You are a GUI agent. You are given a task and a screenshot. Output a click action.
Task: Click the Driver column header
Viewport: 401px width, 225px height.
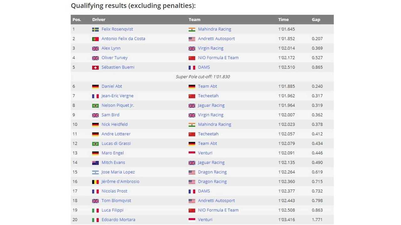tap(99, 19)
